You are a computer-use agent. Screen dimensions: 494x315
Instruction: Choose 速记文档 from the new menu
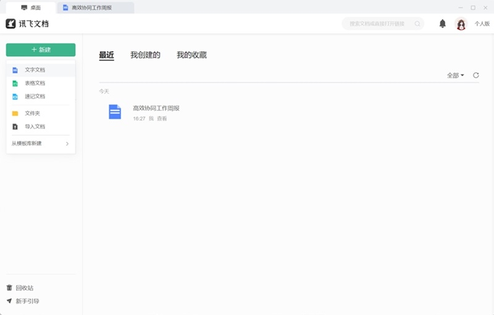pyautogui.click(x=41, y=96)
